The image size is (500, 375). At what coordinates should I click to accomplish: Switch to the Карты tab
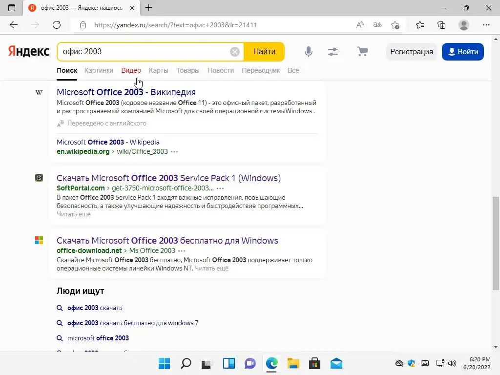click(159, 70)
